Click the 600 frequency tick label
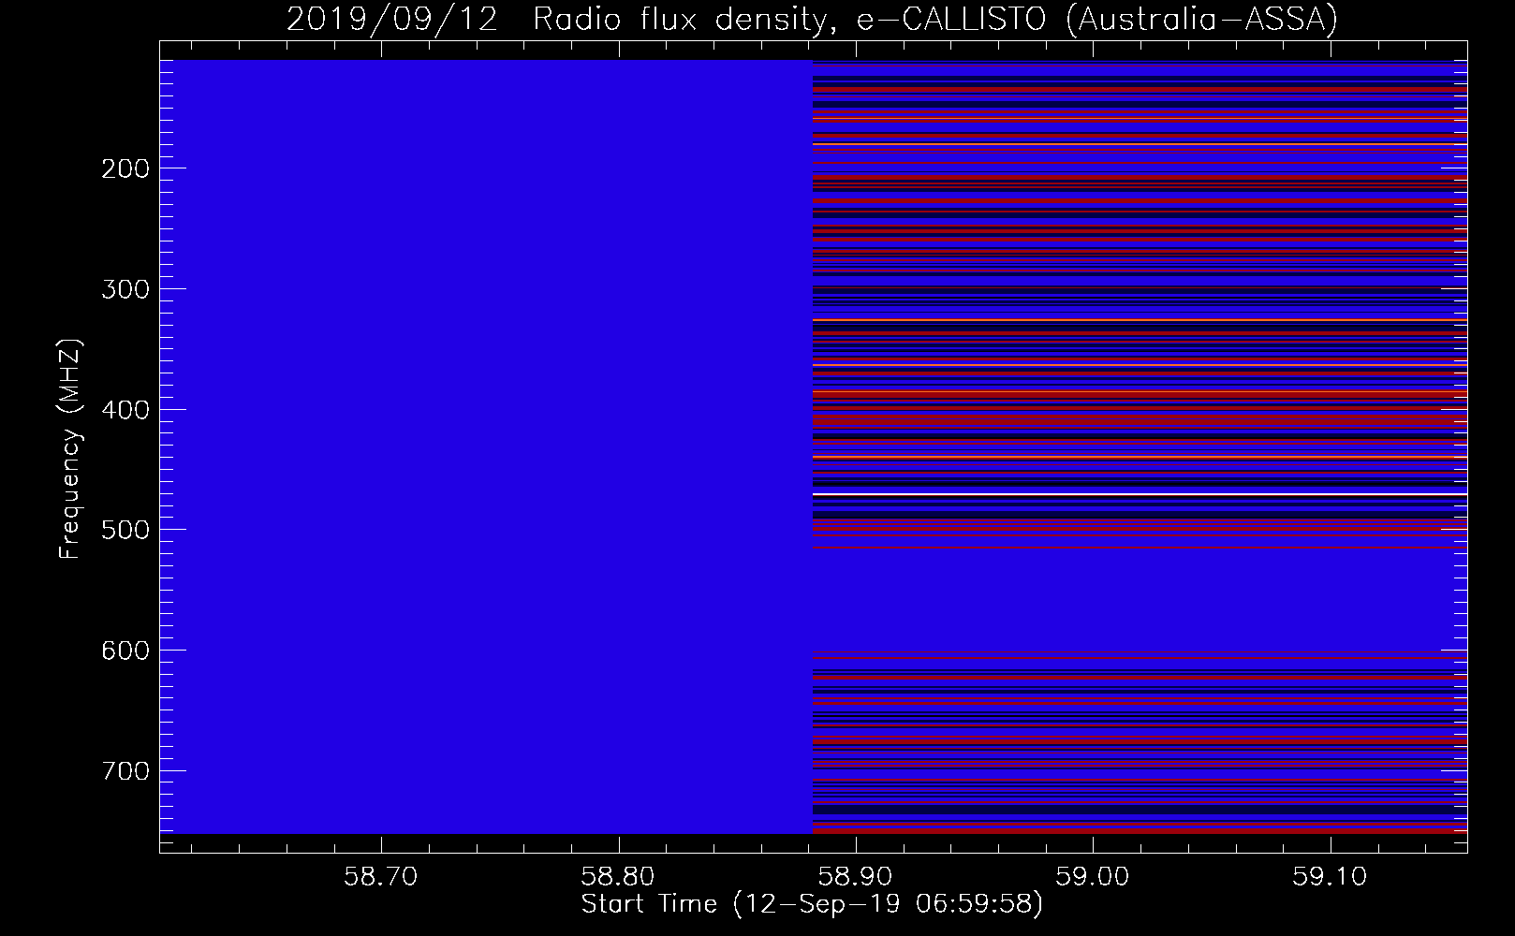 125,651
